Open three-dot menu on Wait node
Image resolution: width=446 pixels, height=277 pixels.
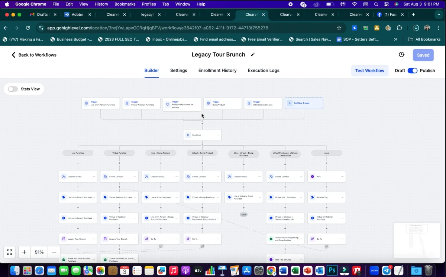(x=342, y=176)
